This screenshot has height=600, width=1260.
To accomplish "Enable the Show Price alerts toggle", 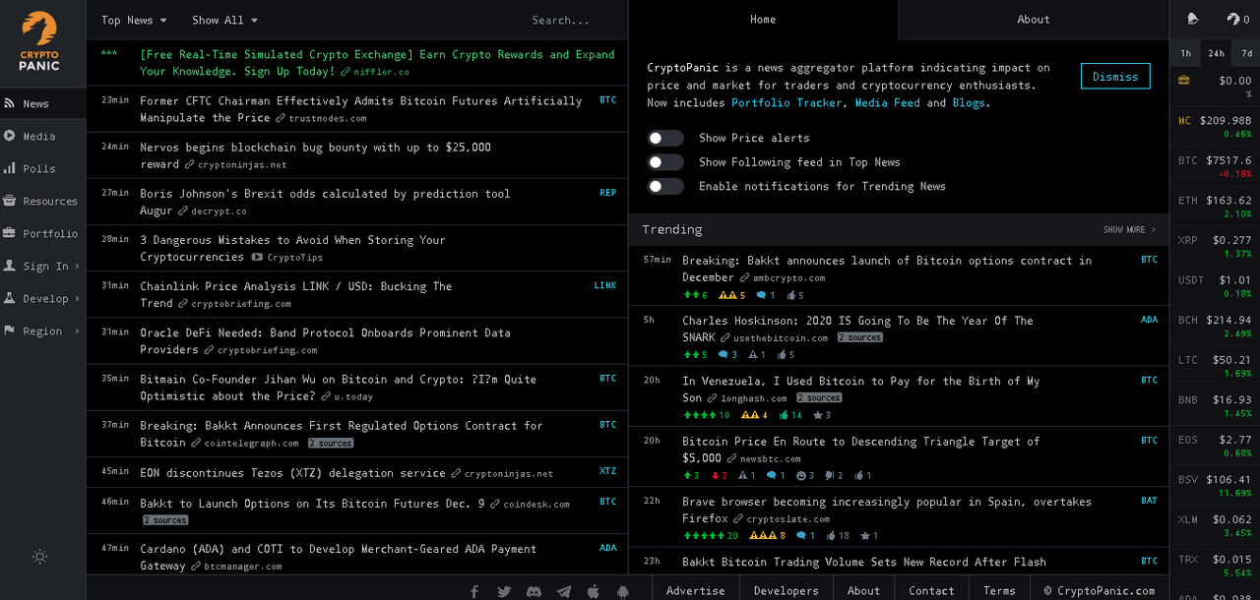I will (665, 138).
